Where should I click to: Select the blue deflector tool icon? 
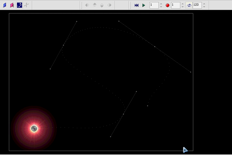(5, 5)
